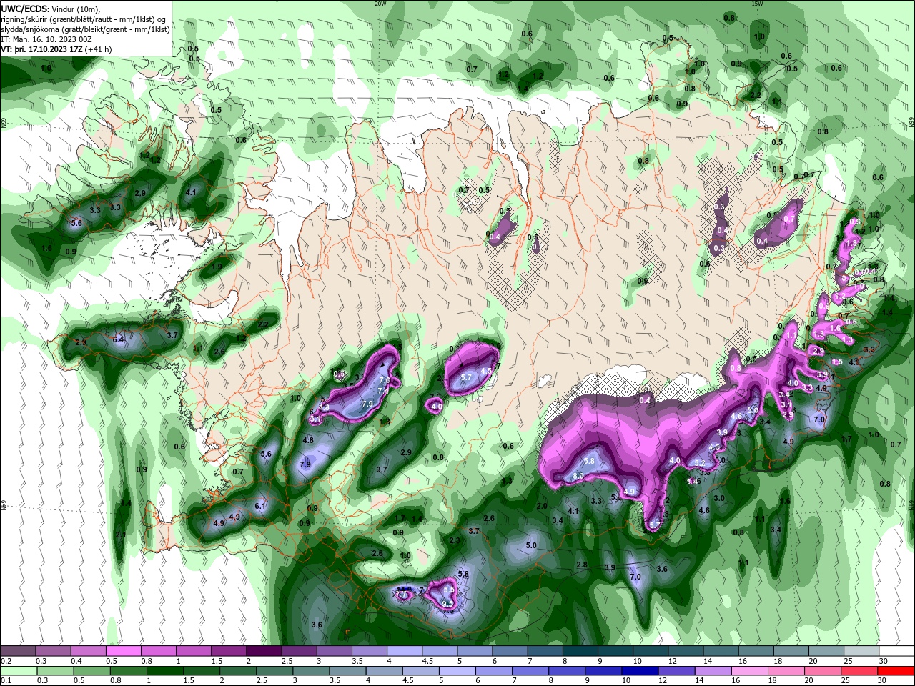Click the 2.1 value off the southwest coast
915x686 pixels.
pyautogui.click(x=120, y=535)
